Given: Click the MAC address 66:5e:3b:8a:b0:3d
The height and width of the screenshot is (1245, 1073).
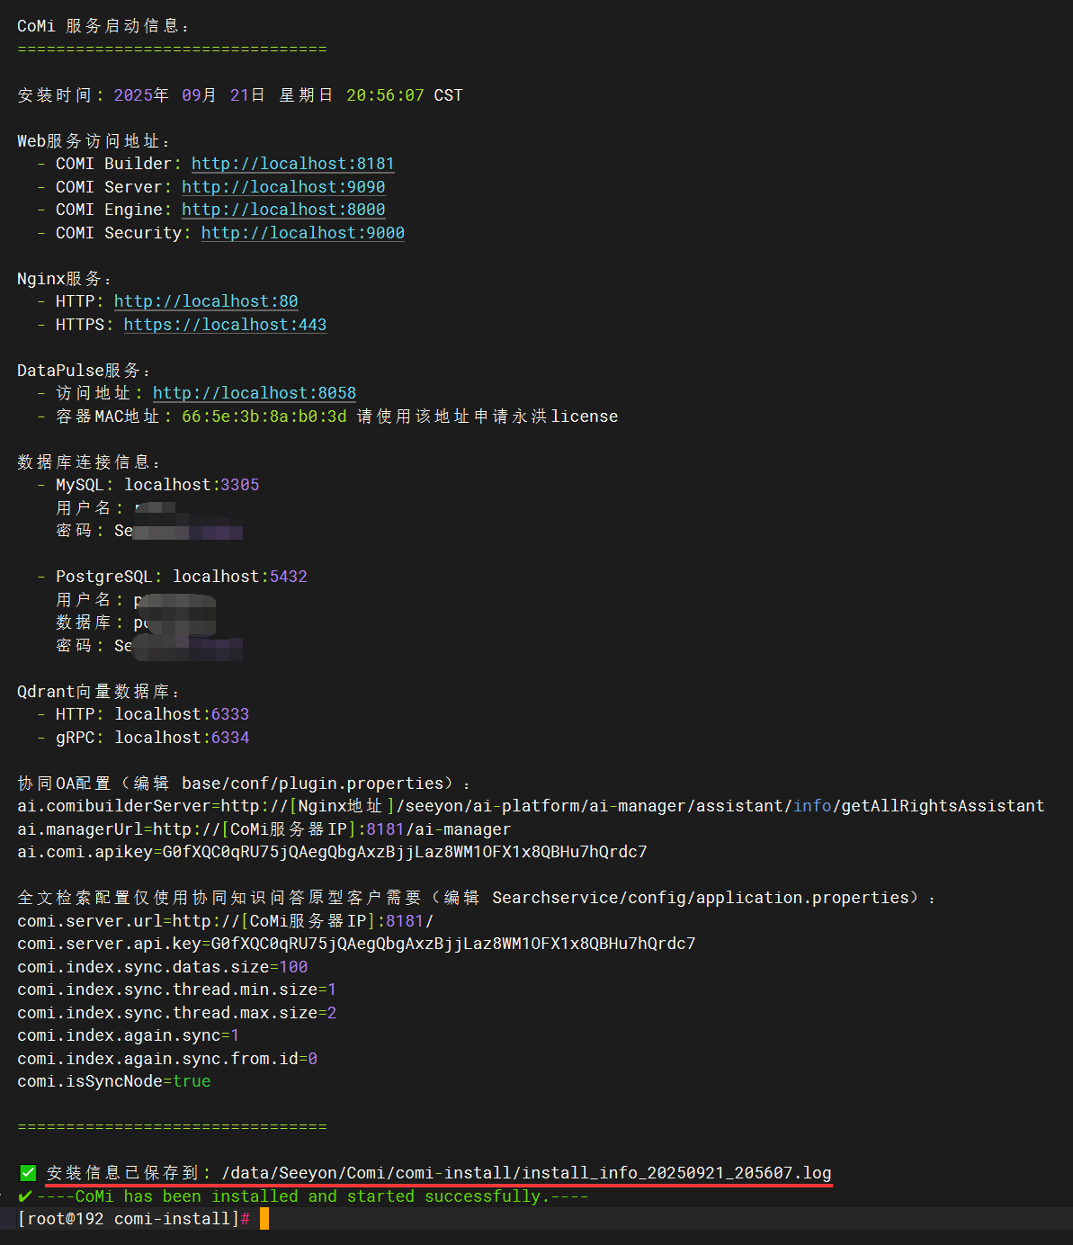Looking at the screenshot, I should (264, 416).
